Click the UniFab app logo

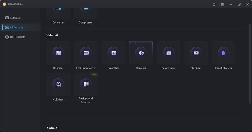pos(4,4)
